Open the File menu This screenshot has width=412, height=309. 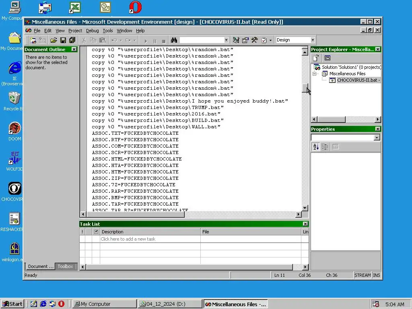click(37, 31)
